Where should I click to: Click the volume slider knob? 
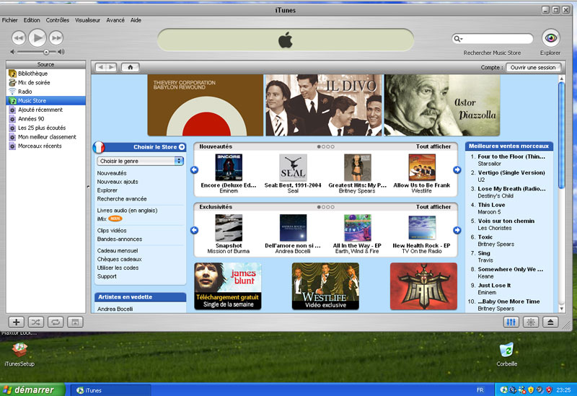[46, 52]
